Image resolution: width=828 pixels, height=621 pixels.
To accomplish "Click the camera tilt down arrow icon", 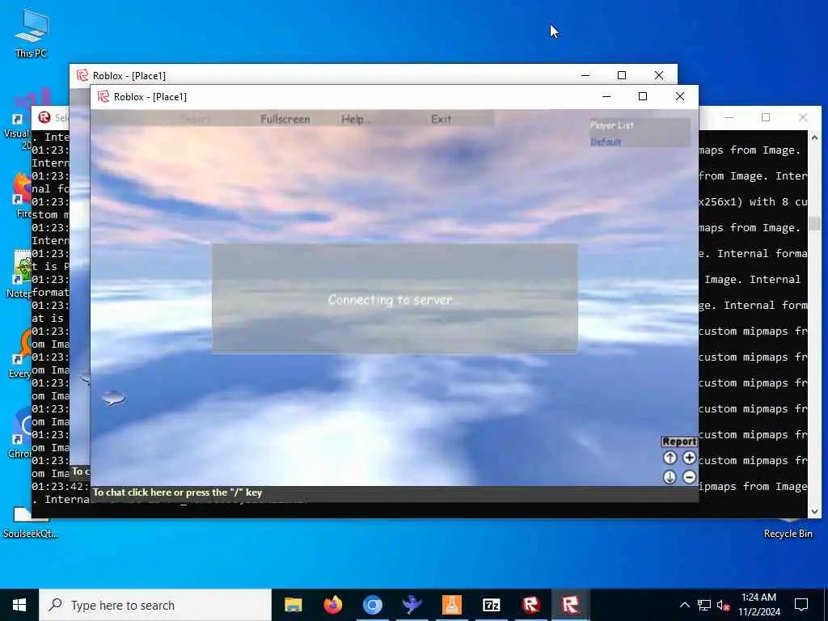I will [x=670, y=477].
